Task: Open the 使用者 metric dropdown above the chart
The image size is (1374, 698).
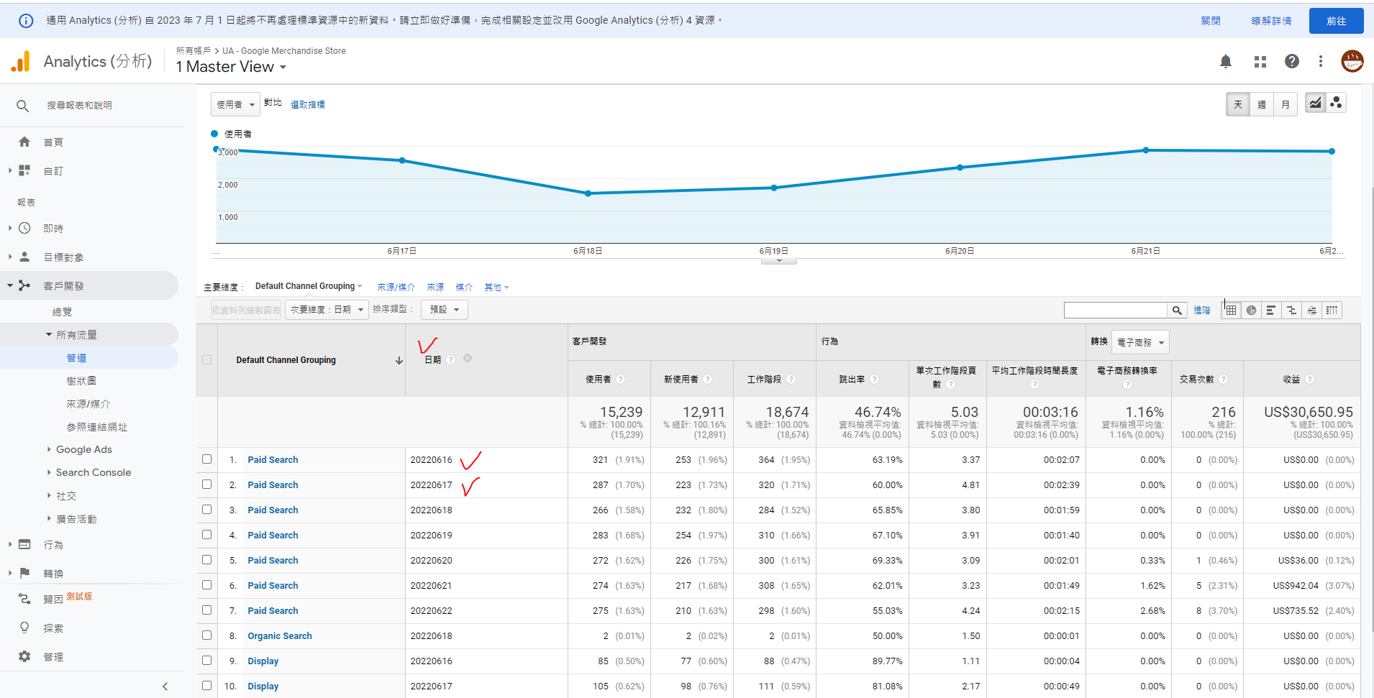Action: 236,105
